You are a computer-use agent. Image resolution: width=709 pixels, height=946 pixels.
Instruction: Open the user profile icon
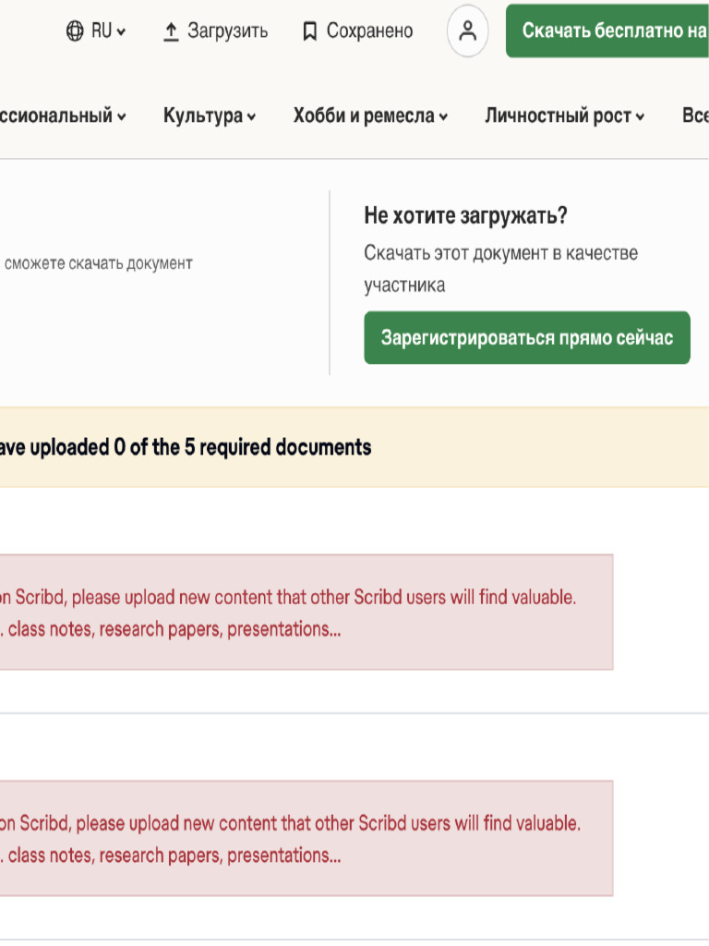click(467, 31)
